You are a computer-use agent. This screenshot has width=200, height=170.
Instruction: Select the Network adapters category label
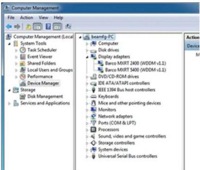point(115,116)
